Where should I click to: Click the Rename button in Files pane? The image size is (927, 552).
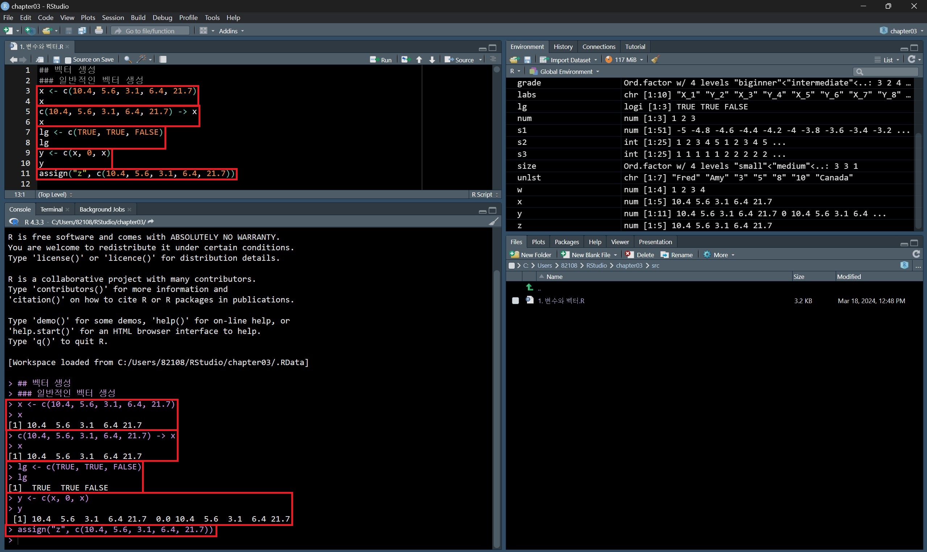(677, 255)
